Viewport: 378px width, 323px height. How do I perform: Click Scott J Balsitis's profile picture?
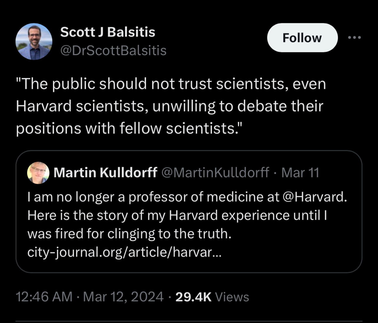click(x=34, y=42)
